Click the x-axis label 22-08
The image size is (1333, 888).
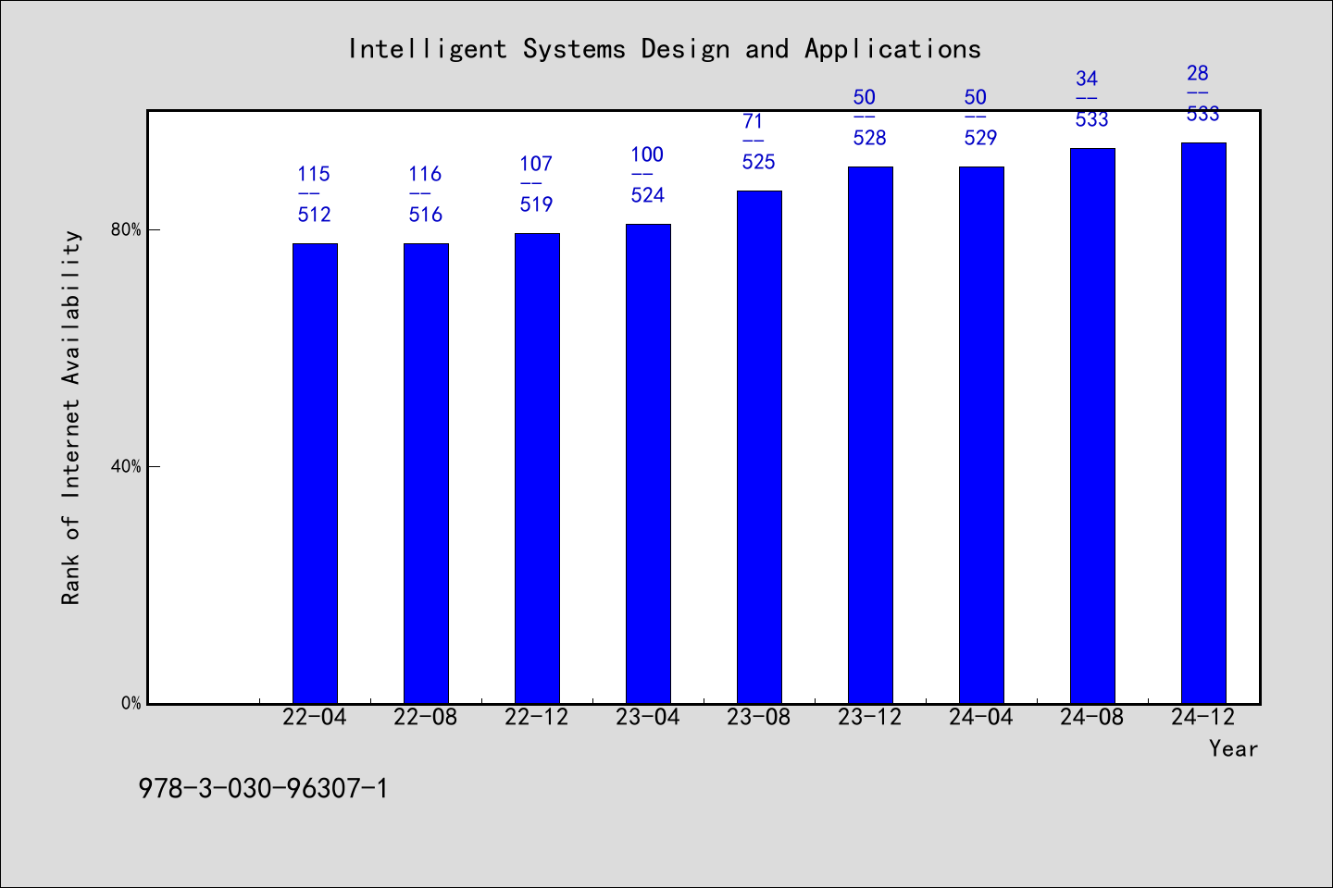point(426,717)
